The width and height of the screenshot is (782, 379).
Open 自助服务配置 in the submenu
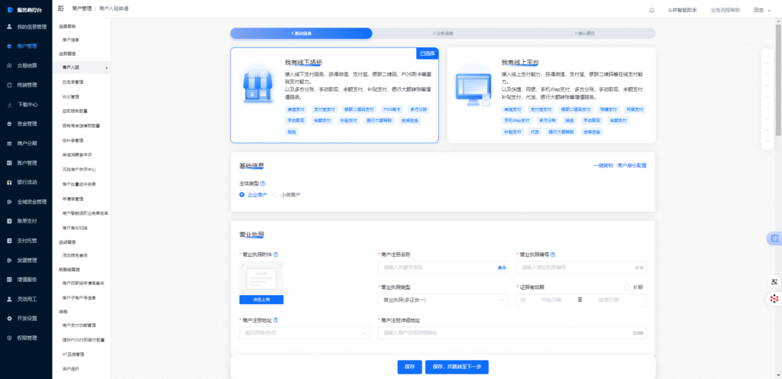[75, 111]
